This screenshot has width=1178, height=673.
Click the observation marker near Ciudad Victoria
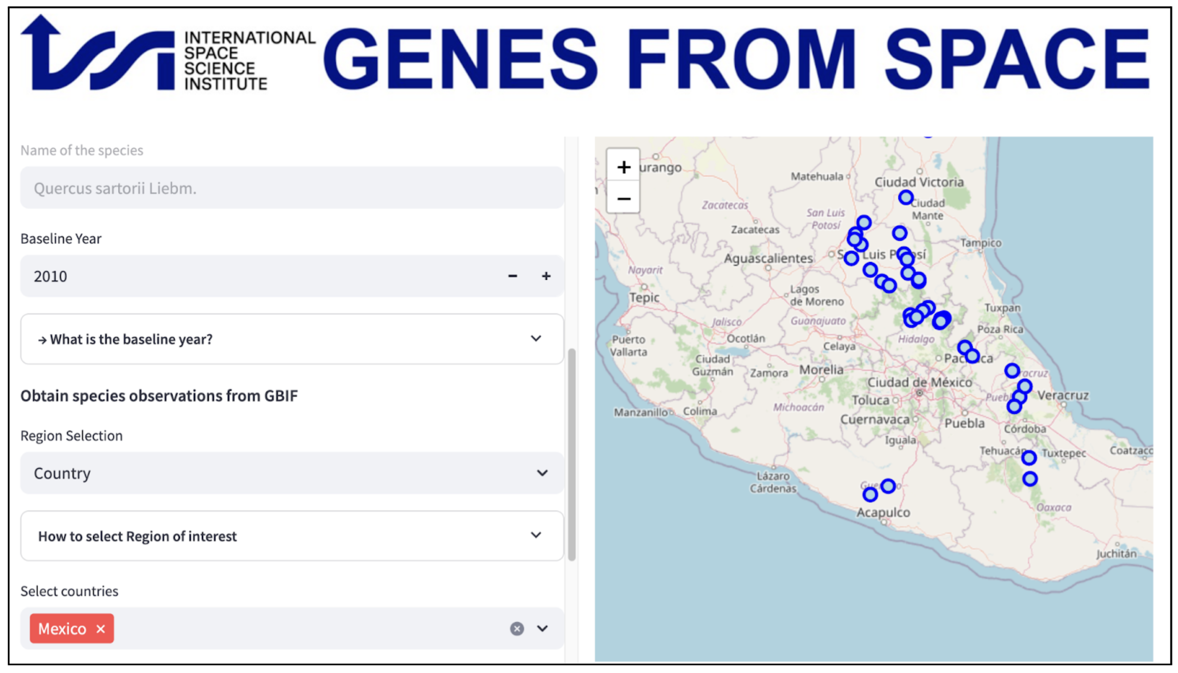(905, 197)
